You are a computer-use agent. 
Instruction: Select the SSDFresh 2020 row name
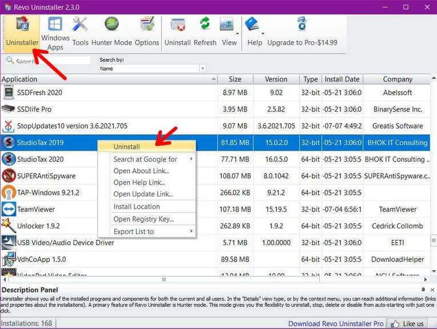(x=39, y=93)
